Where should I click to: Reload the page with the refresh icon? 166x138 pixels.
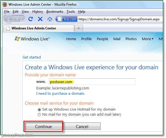tap(31, 19)
